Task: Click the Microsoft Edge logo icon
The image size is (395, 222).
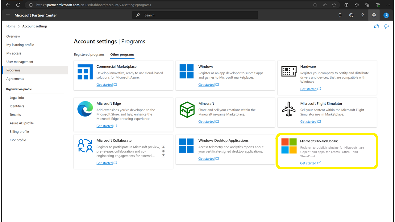Action: pos(85,109)
